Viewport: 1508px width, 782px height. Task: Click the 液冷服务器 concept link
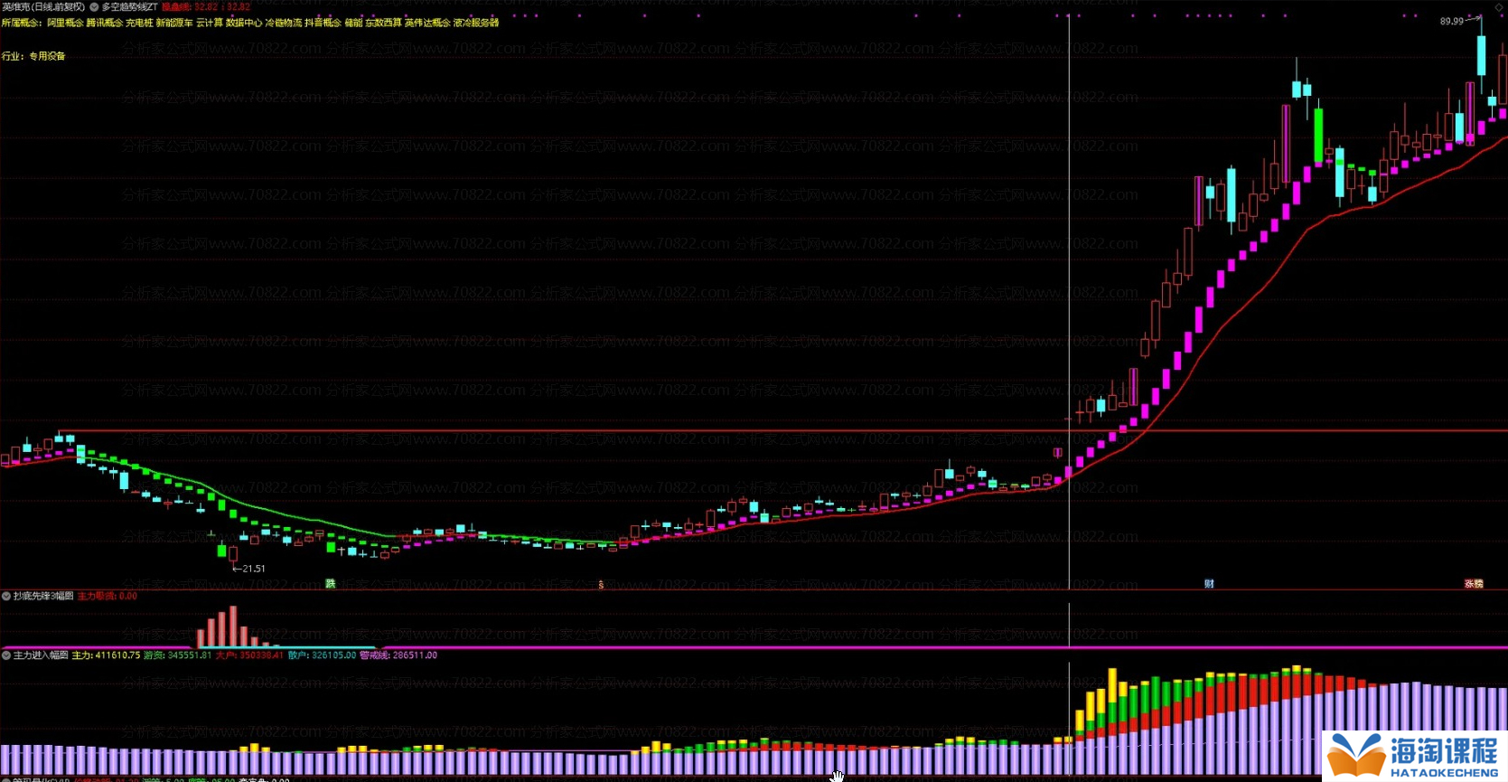(x=476, y=23)
